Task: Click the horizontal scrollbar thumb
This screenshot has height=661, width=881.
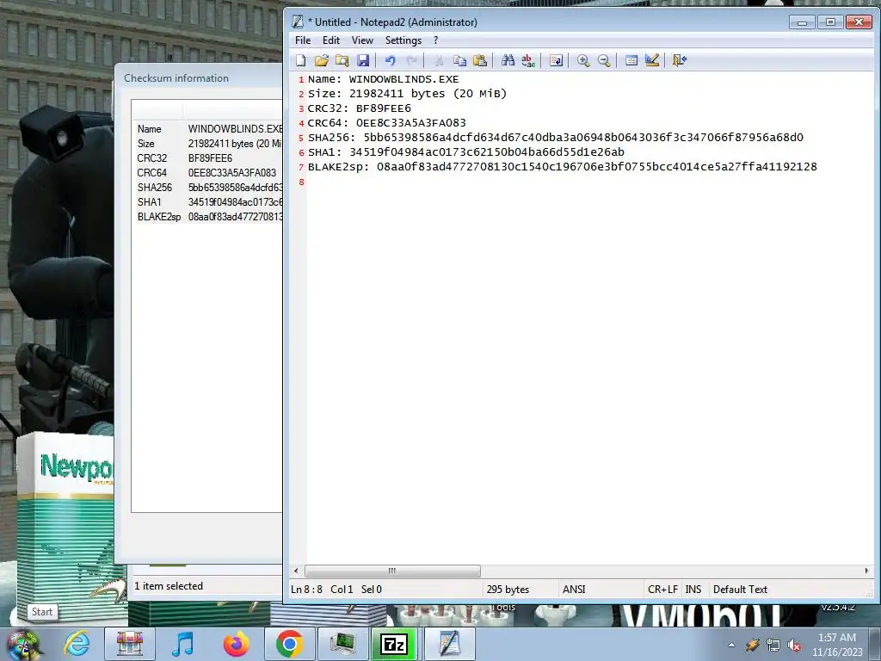Action: (392, 571)
